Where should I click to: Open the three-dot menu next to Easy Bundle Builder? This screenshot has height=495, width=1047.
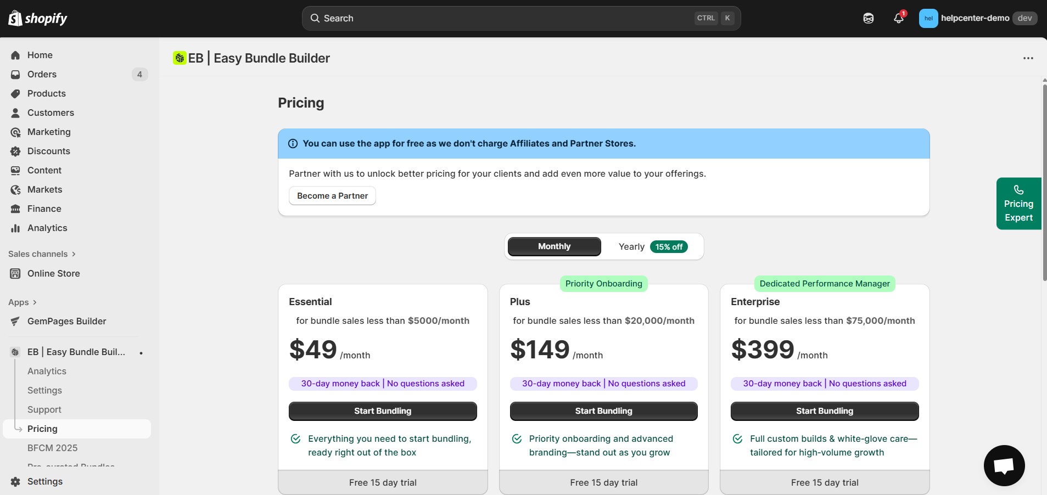point(1028,58)
